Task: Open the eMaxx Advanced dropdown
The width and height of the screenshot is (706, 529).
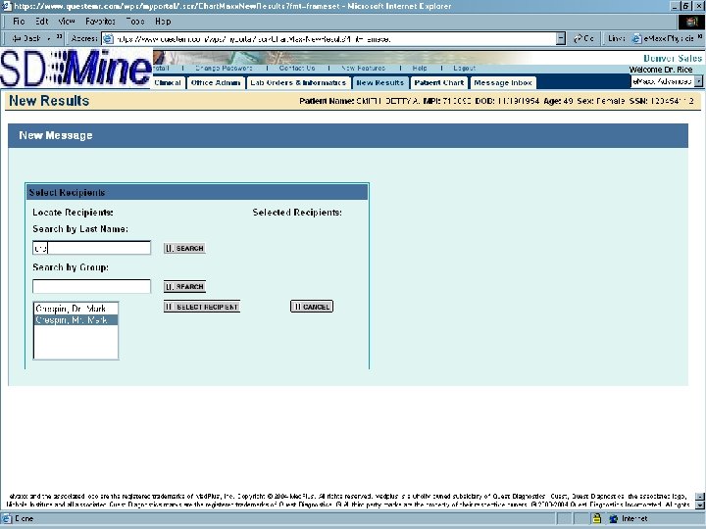Action: pyautogui.click(x=667, y=81)
